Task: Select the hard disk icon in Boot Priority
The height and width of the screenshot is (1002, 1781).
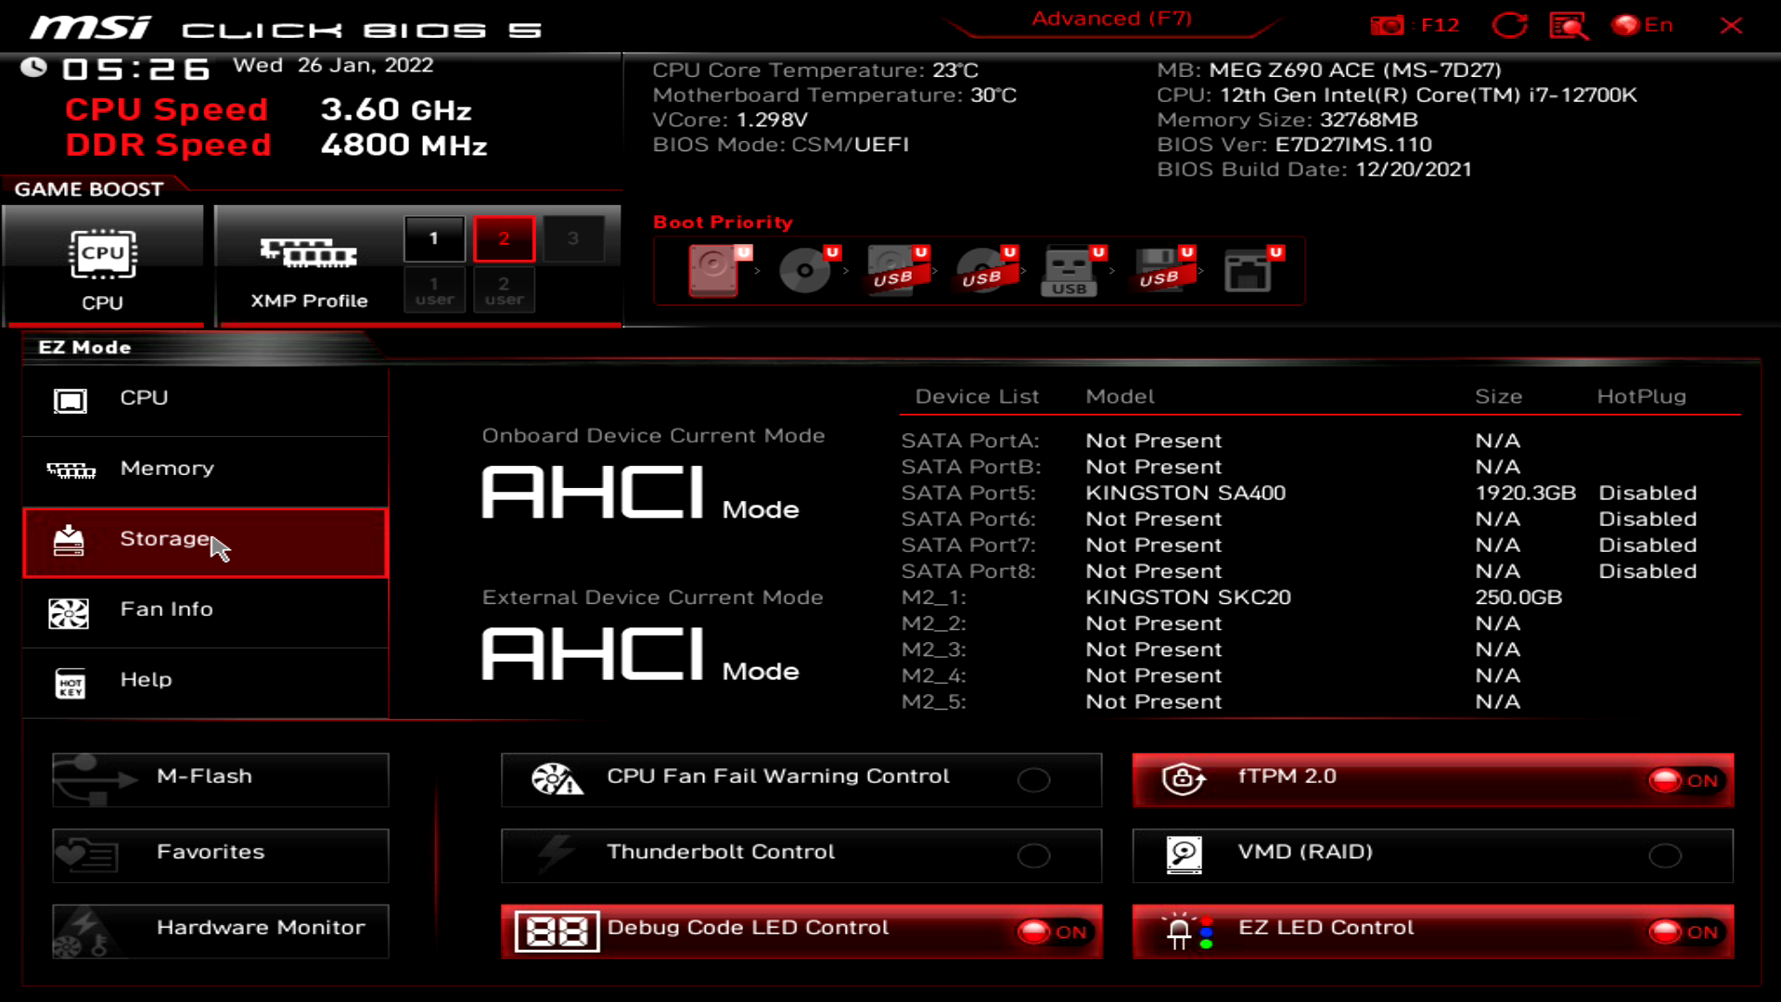Action: point(712,271)
